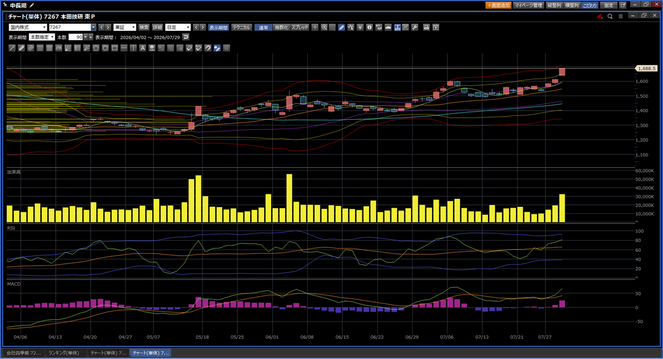Select the circle drawing tool
The width and height of the screenshot is (663, 359).
pos(105,48)
